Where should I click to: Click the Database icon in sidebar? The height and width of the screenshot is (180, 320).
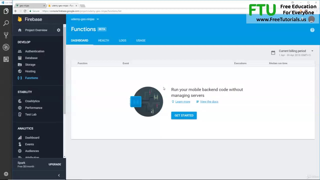point(20,58)
